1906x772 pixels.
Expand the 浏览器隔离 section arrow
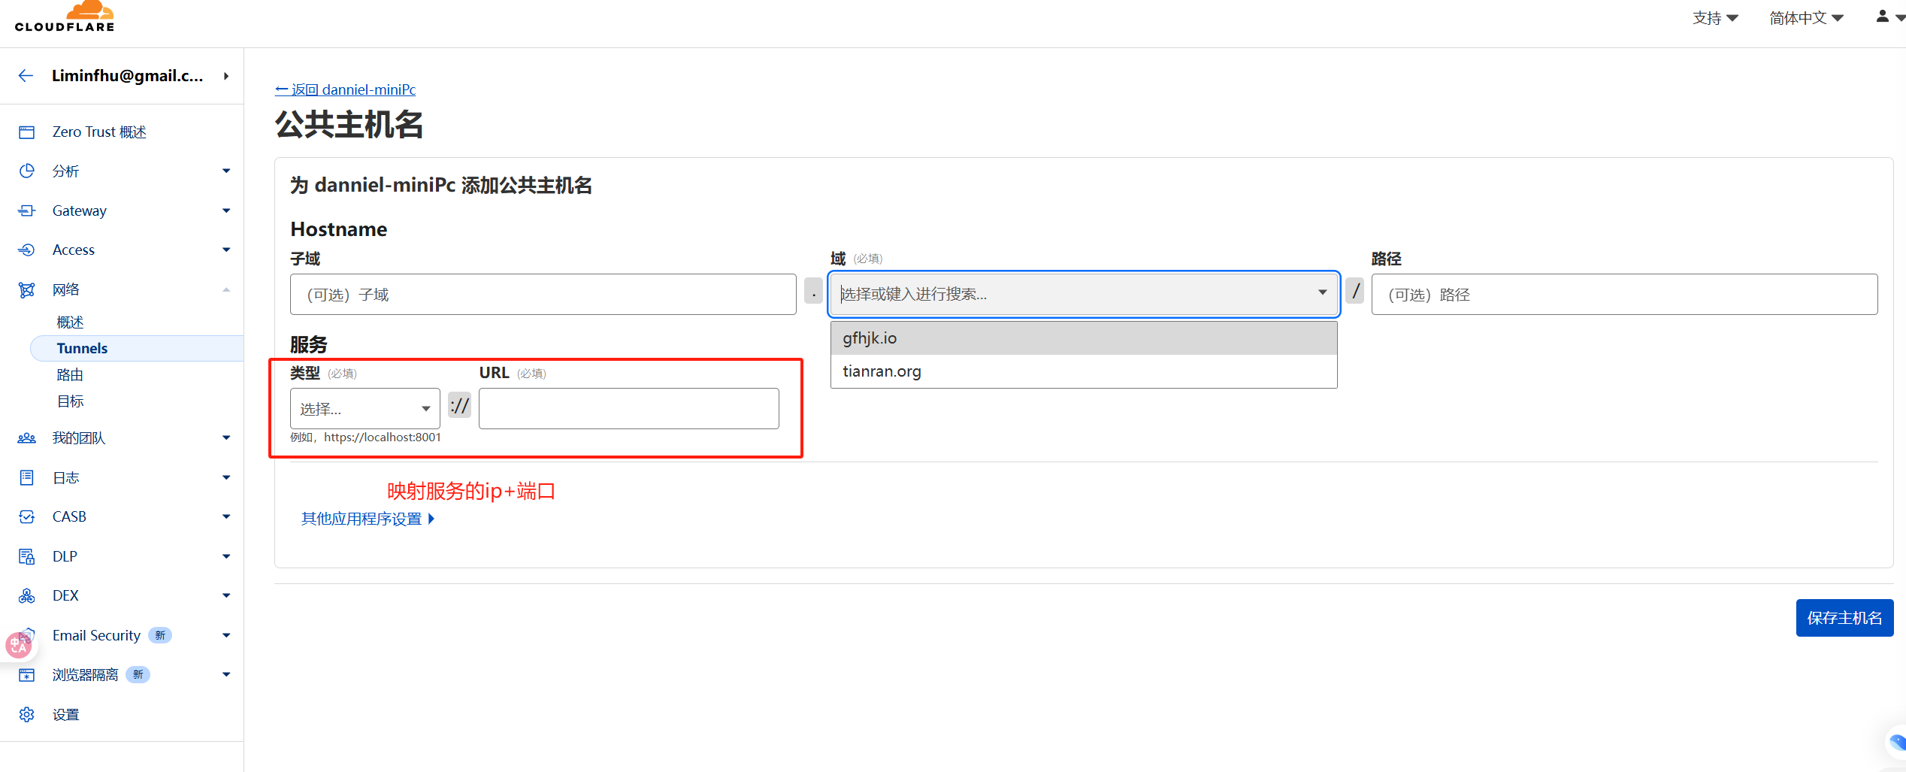[226, 674]
